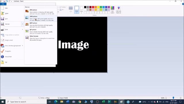Viewport: 184px width, 104px height.
Task: Choose Other formats save option
Action: pos(41,38)
